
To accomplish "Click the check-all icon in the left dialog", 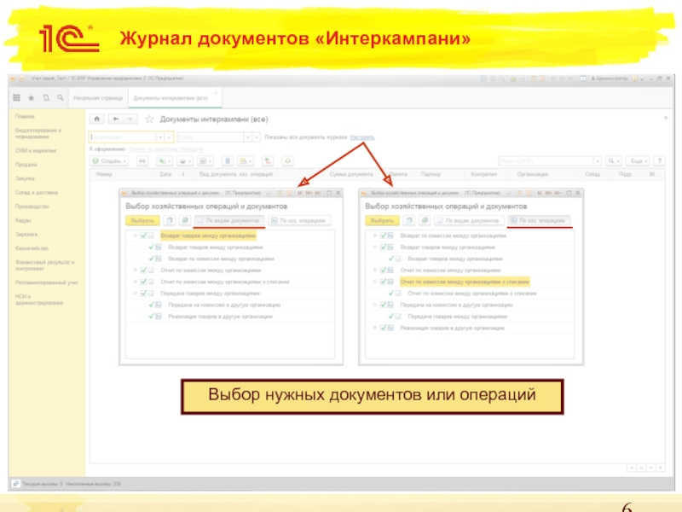I will 185,220.
